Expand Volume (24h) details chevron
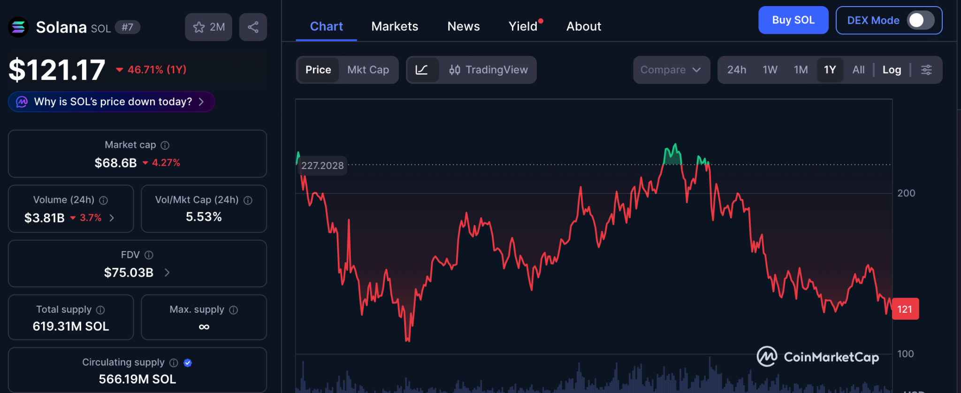The image size is (961, 393). click(112, 218)
